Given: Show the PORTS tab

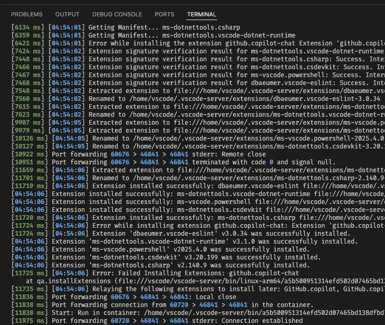Looking at the screenshot, I should (165, 14).
